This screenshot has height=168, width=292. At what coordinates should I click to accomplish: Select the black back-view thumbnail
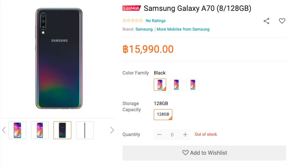(62, 130)
